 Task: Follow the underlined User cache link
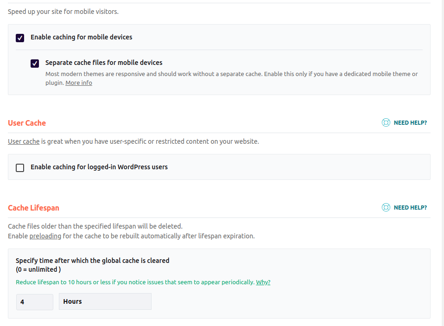23,141
